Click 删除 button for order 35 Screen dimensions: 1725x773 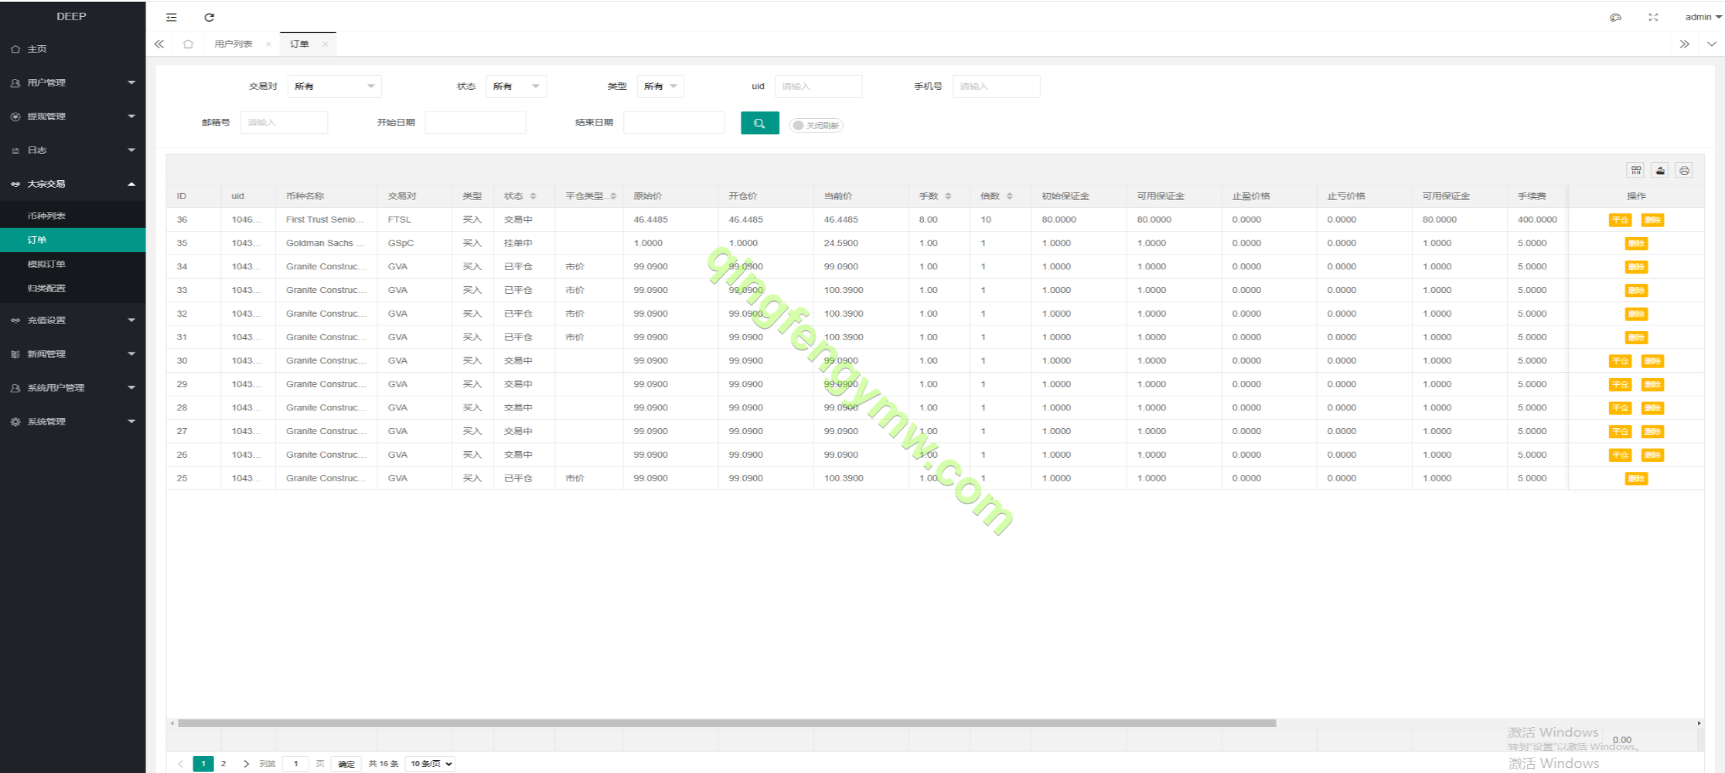click(1636, 244)
